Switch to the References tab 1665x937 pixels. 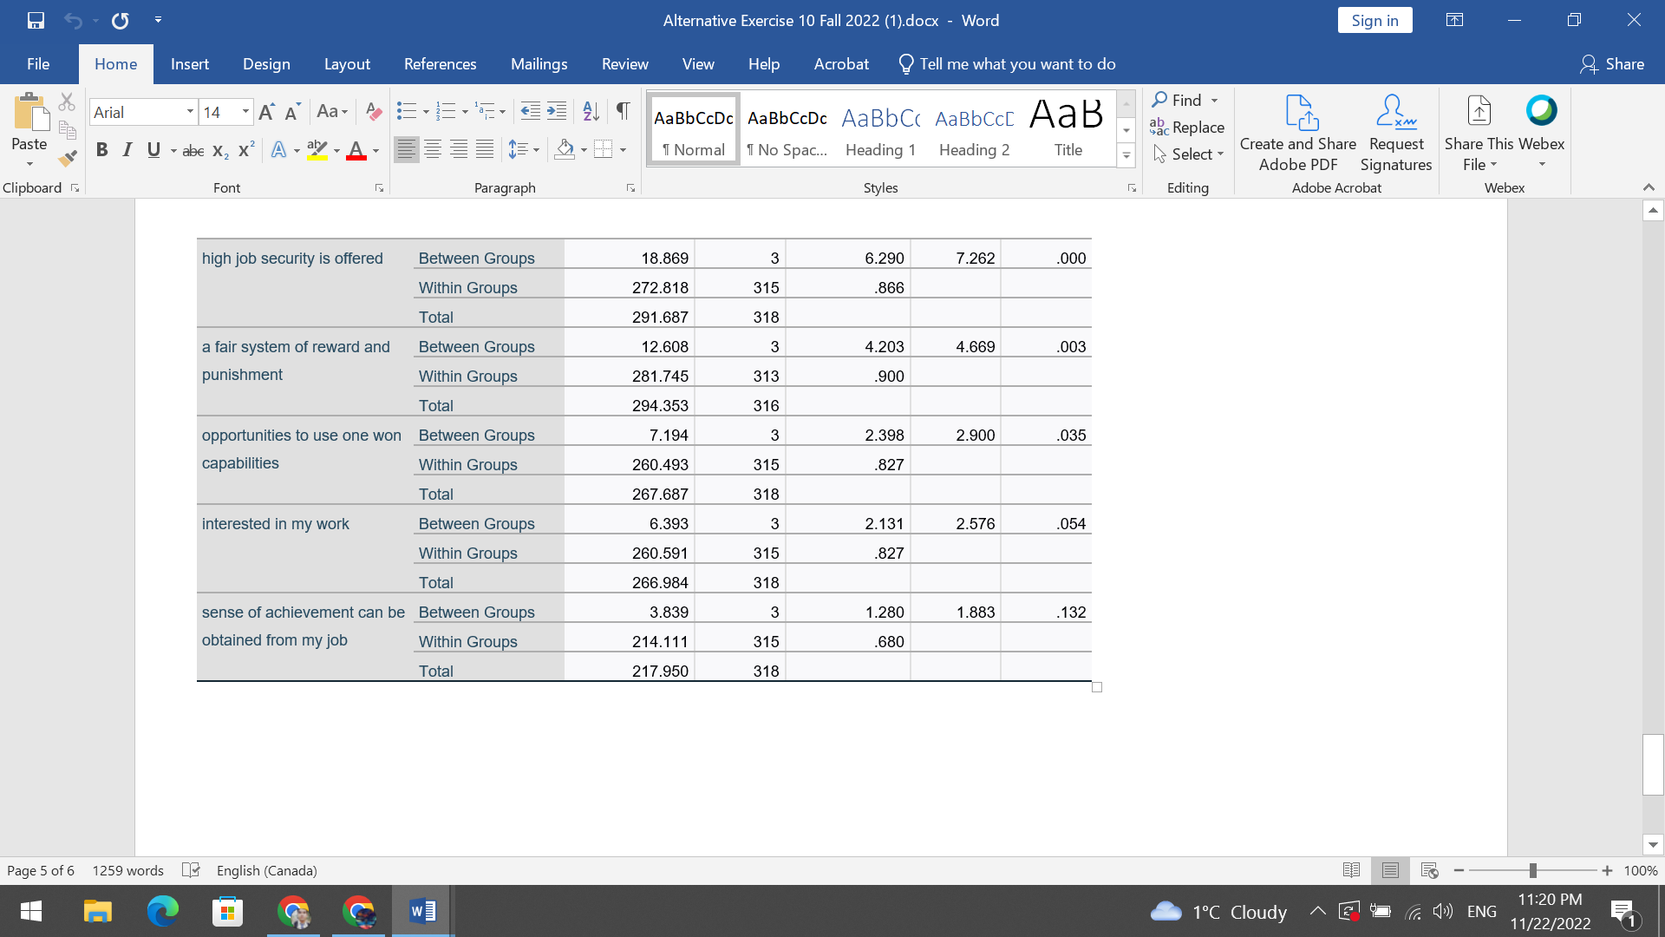[x=441, y=63]
